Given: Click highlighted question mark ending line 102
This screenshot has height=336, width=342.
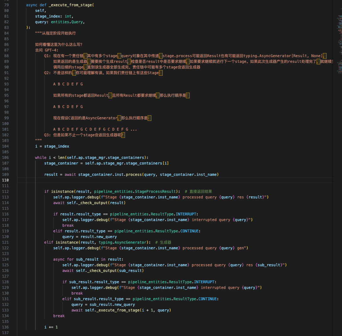Looking at the screenshot, I should [123, 135].
